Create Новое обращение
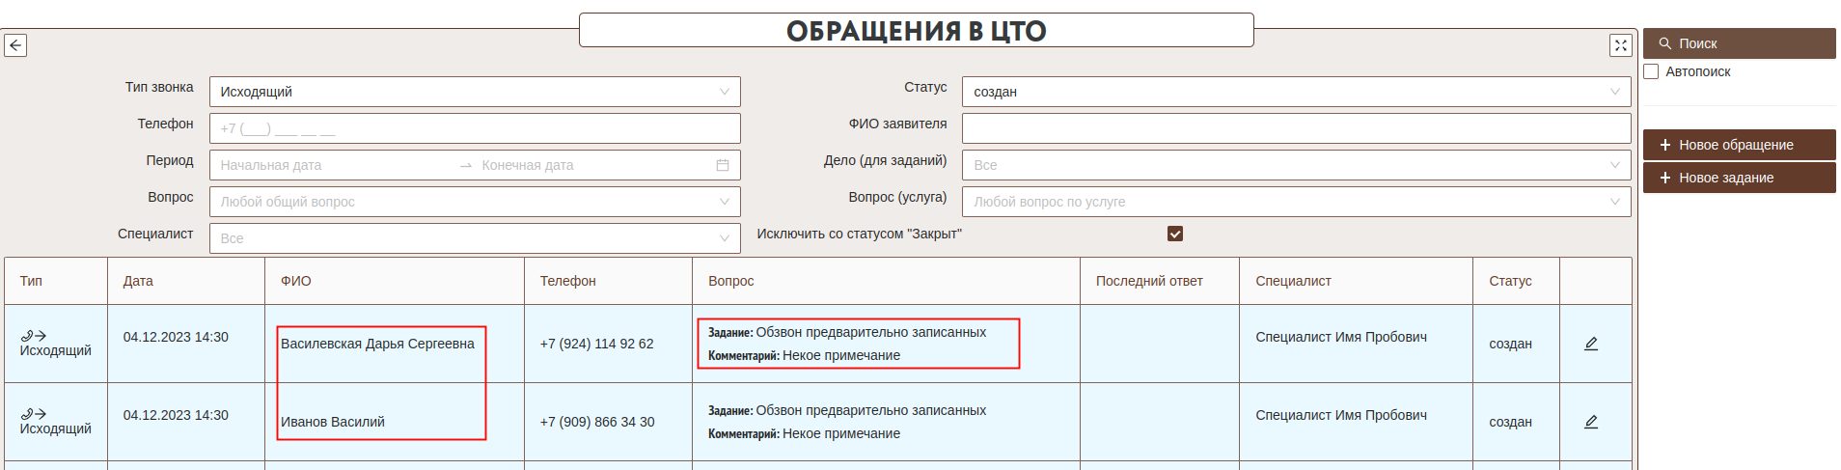The image size is (1841, 470). coord(1738,145)
